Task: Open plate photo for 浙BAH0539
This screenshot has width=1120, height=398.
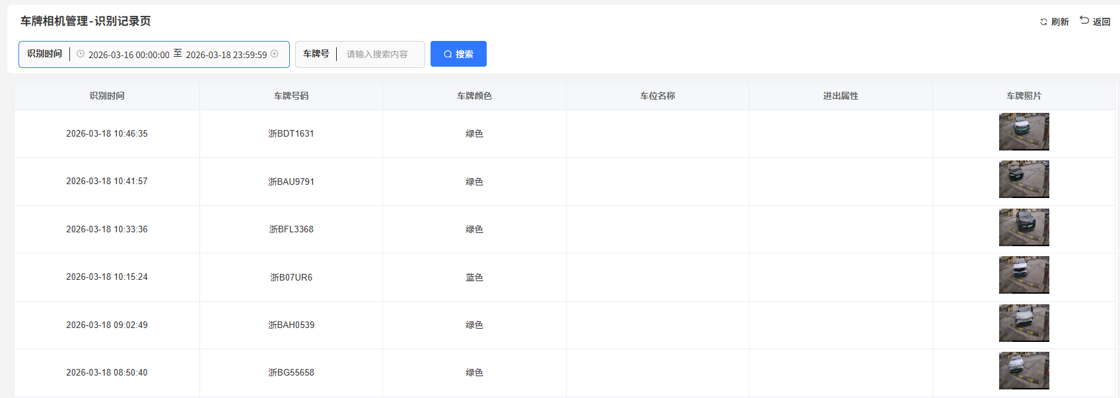Action: [x=1024, y=323]
